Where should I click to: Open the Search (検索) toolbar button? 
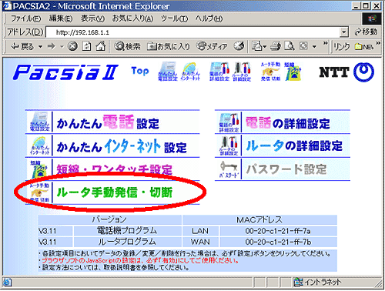pyautogui.click(x=127, y=46)
